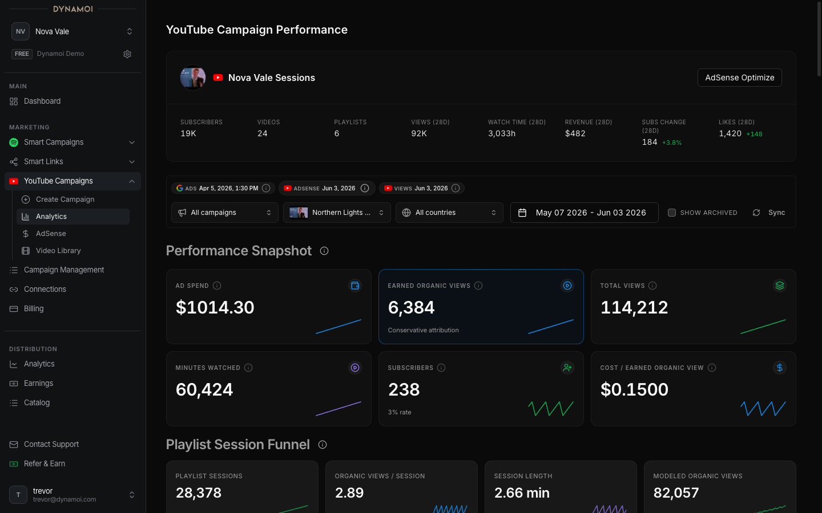Open the Catalog page
822x513 pixels.
[73, 403]
